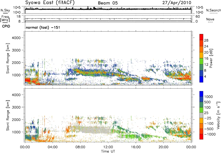Click the 'Slant Range [km]' label of the velocity panel

(8, 115)
